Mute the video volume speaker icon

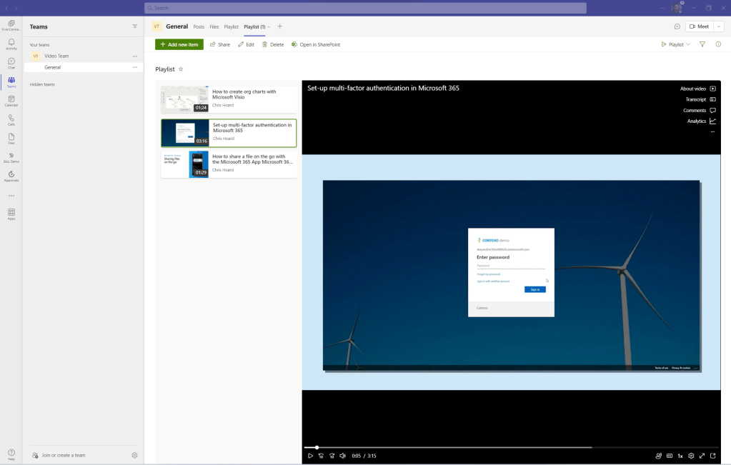coord(342,456)
